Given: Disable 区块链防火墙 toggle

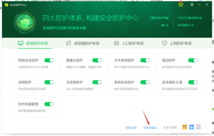Looking at the screenshot, I should (193, 82).
